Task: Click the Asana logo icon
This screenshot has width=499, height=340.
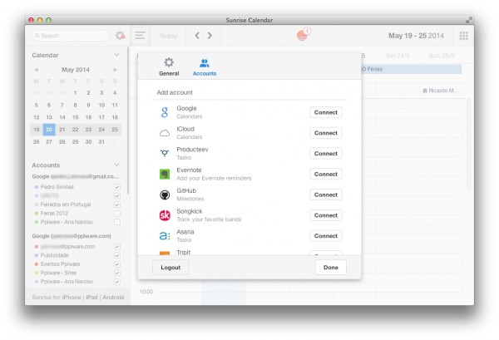Action: point(165,236)
